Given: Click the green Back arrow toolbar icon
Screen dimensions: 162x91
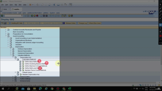Looking at the screenshot, I should pos(32,16).
